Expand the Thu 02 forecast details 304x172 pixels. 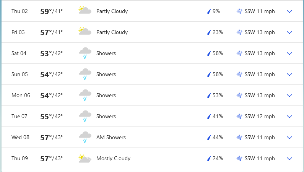click(289, 11)
